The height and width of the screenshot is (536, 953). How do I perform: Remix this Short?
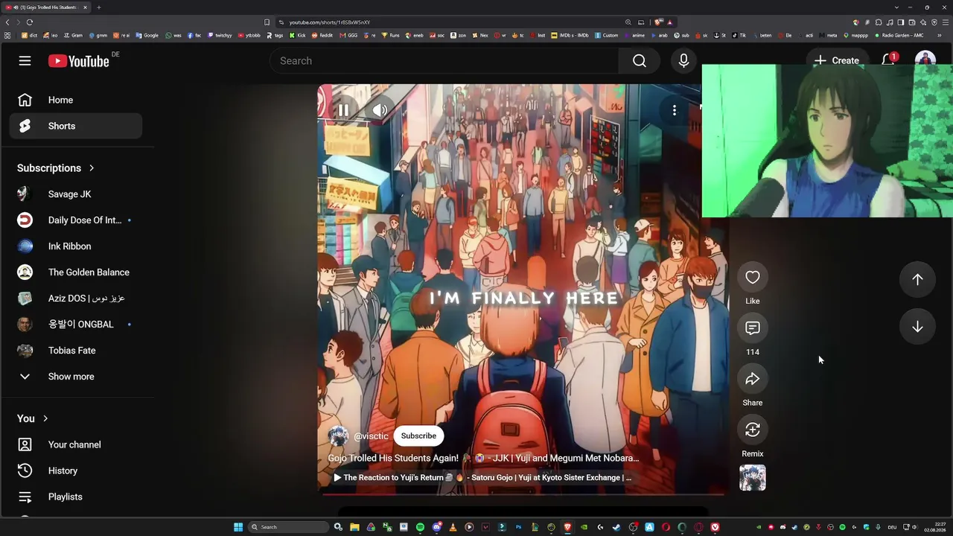(x=753, y=430)
